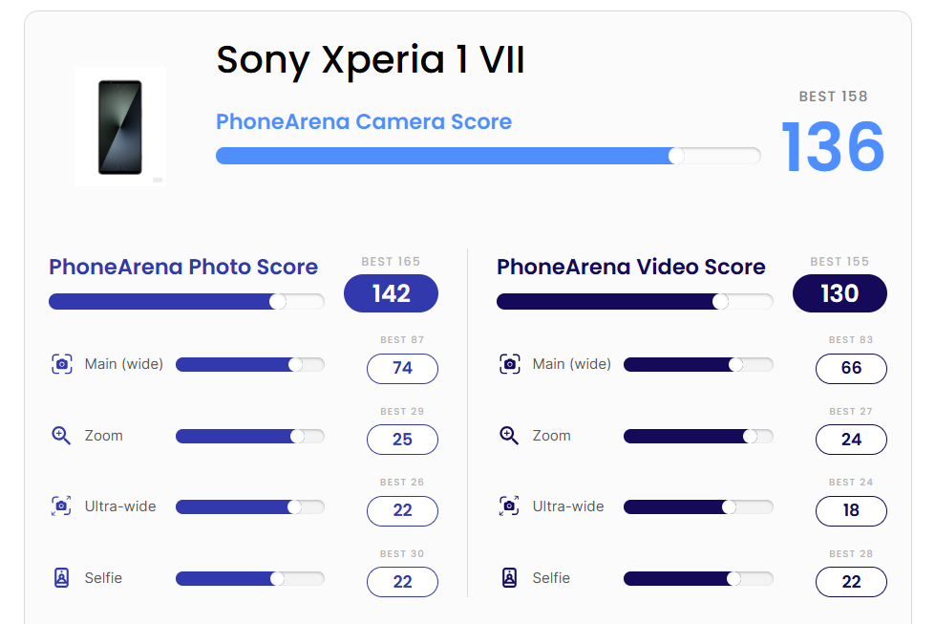935x624 pixels.
Task: Click the video Zoom magnifier icon
Action: click(509, 436)
